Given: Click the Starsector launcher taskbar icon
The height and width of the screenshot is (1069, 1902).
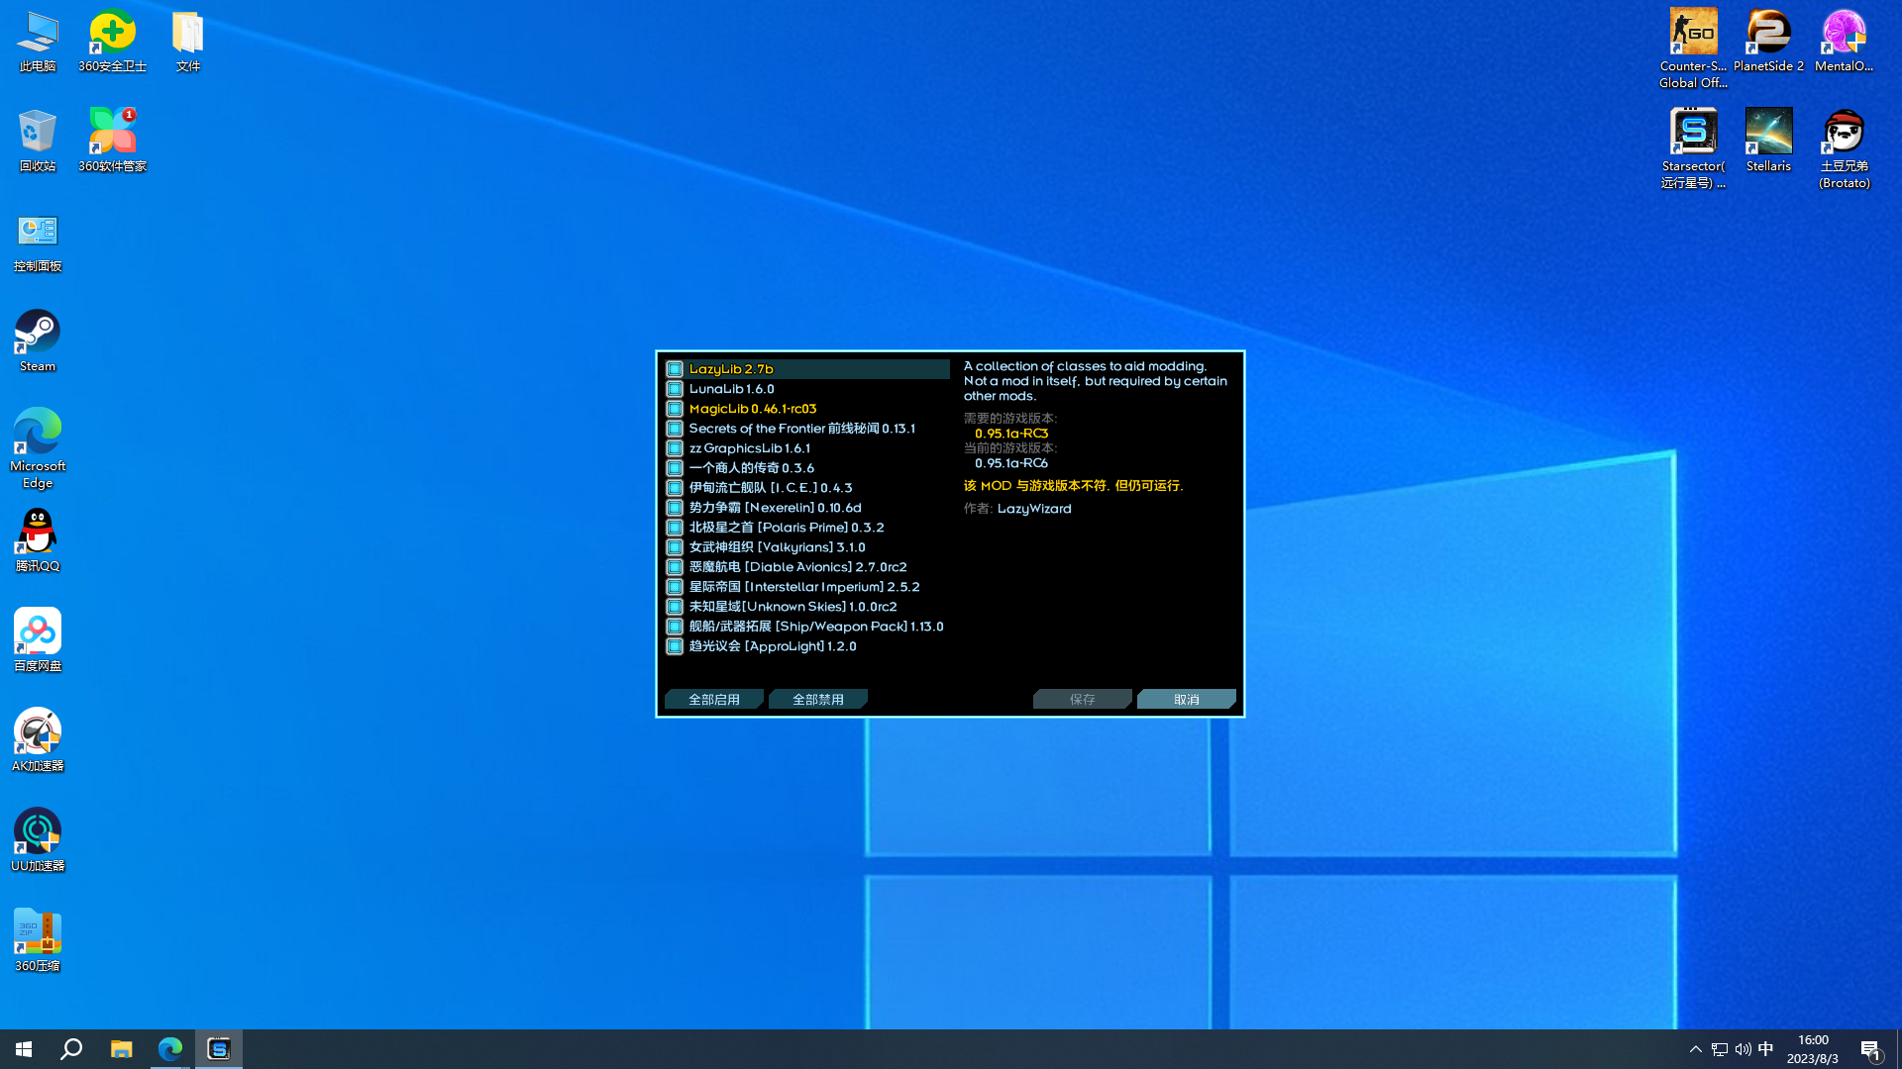Looking at the screenshot, I should point(219,1049).
